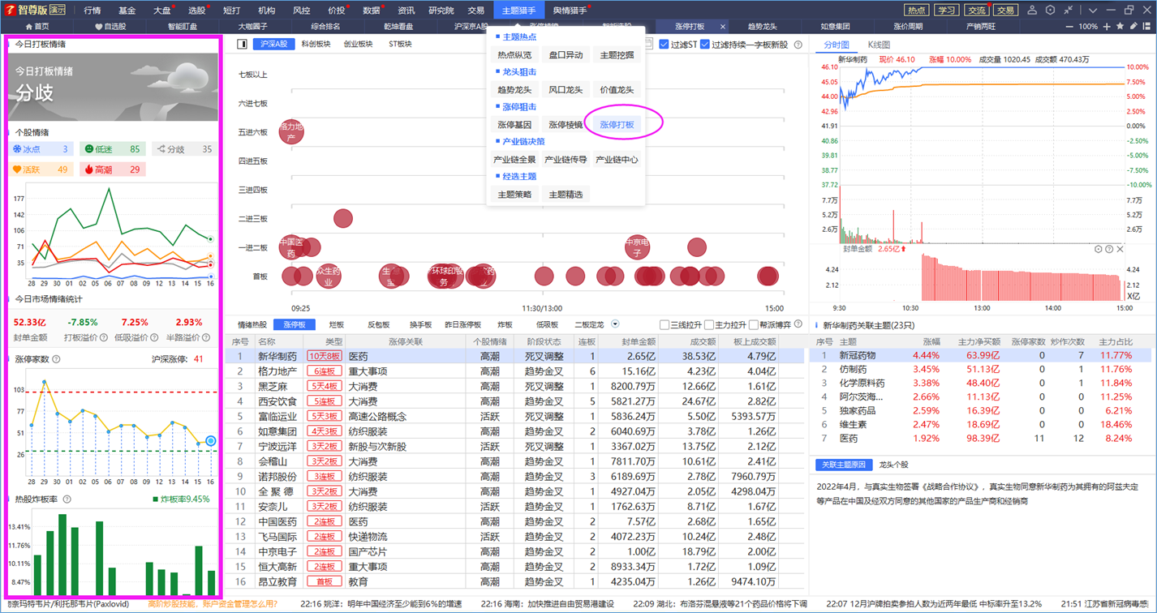
Task: Open the title bar down-chevron menu
Action: click(1092, 11)
